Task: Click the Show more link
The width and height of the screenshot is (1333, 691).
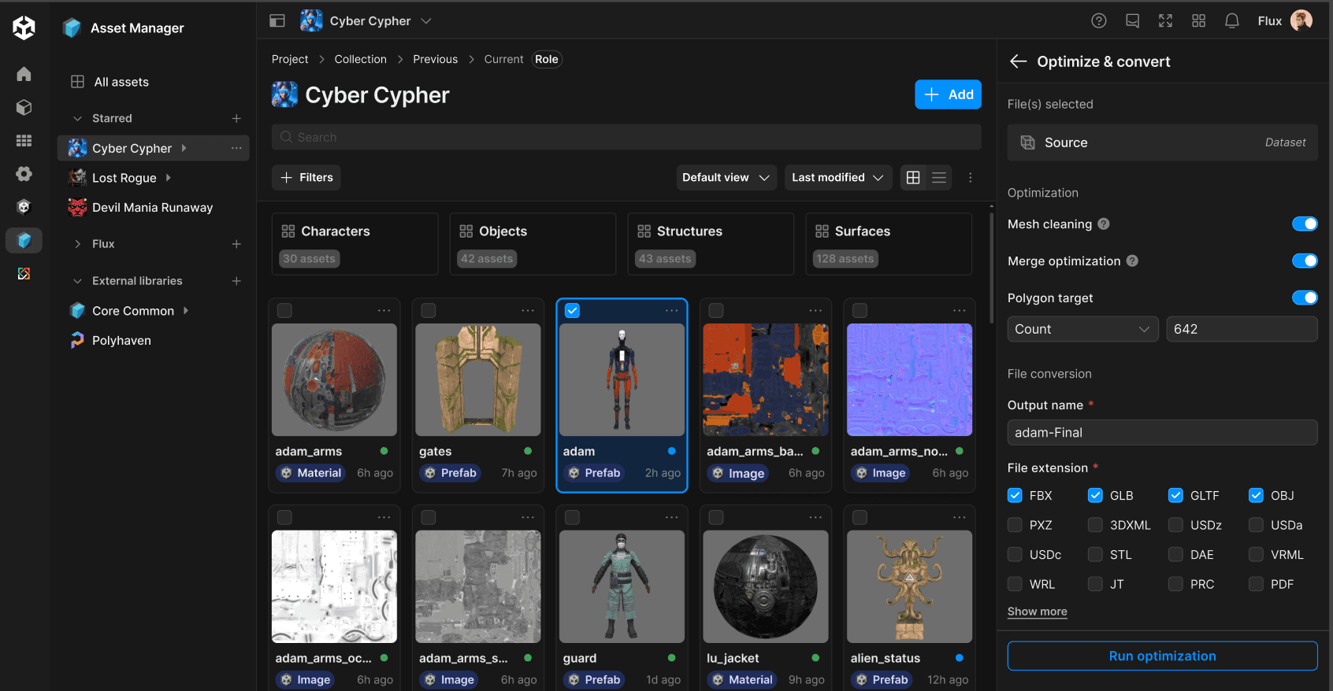Action: pos(1037,612)
